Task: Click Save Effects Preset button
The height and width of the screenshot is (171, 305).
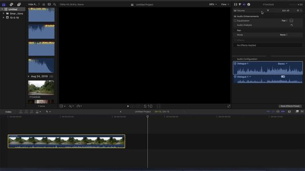Action: point(290,106)
